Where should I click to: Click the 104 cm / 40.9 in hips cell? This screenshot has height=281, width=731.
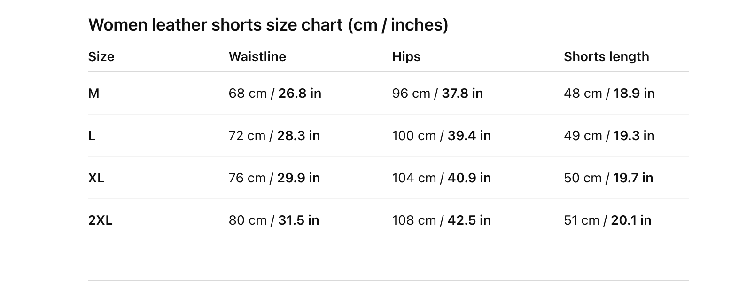[441, 178]
